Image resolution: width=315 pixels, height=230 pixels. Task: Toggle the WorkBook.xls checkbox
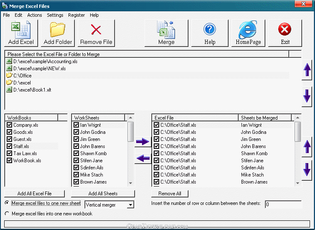tap(9, 160)
